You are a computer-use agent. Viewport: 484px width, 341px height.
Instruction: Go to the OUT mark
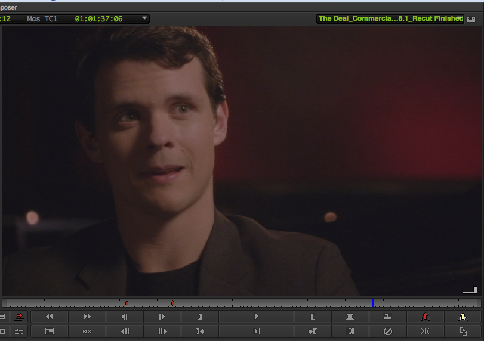[313, 331]
